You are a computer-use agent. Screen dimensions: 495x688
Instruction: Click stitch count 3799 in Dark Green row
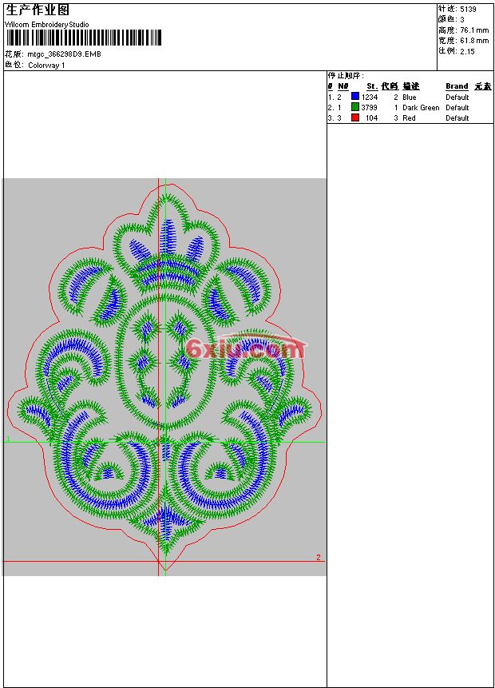369,108
